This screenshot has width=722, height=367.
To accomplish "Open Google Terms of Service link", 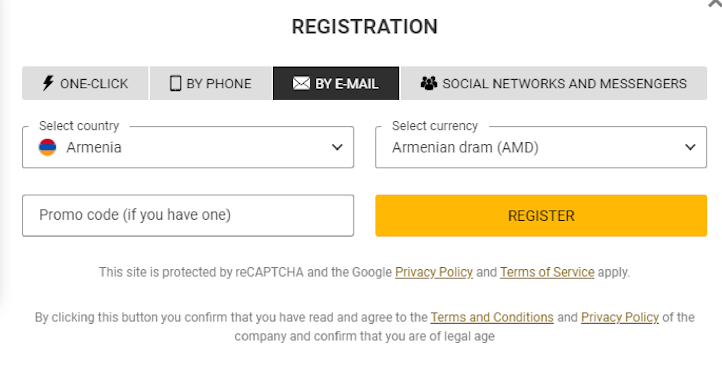I will coord(547,272).
